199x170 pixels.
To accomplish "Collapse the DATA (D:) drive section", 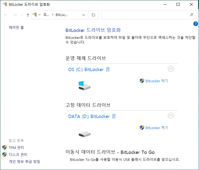I will pyautogui.click(x=171, y=116).
